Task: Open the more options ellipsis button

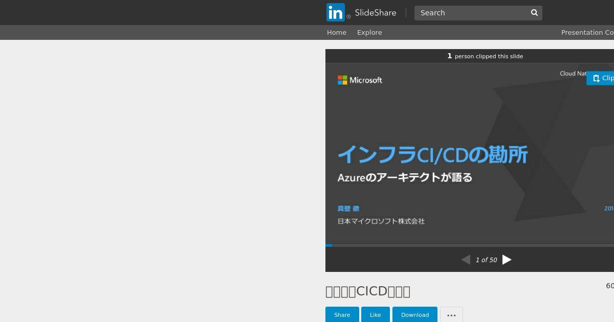Action: point(451,315)
